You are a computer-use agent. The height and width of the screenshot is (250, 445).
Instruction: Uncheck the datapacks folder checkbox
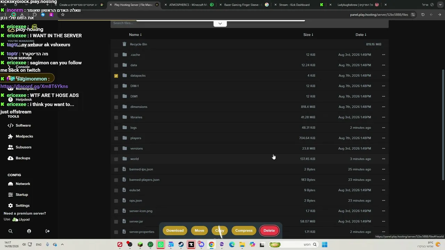coord(116,76)
